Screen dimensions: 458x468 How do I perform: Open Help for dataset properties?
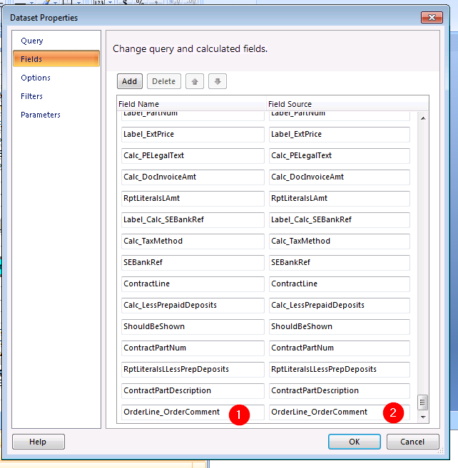tap(39, 442)
